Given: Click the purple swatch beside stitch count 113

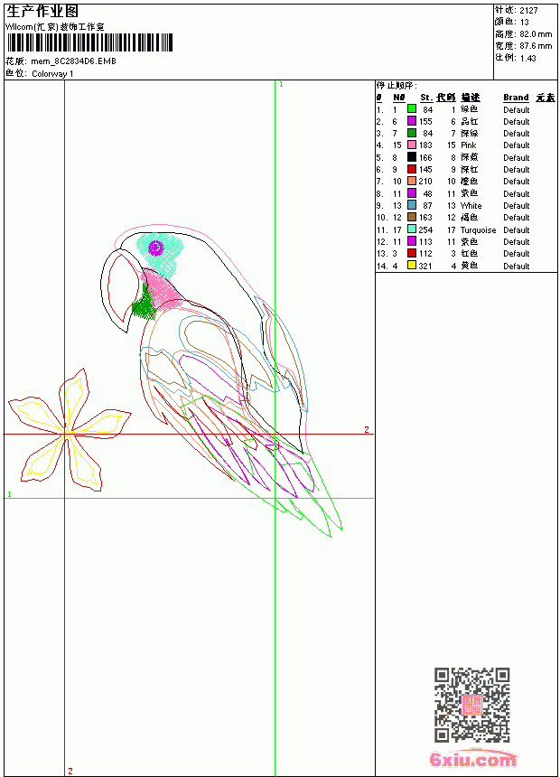Looking at the screenshot, I should pos(411,241).
